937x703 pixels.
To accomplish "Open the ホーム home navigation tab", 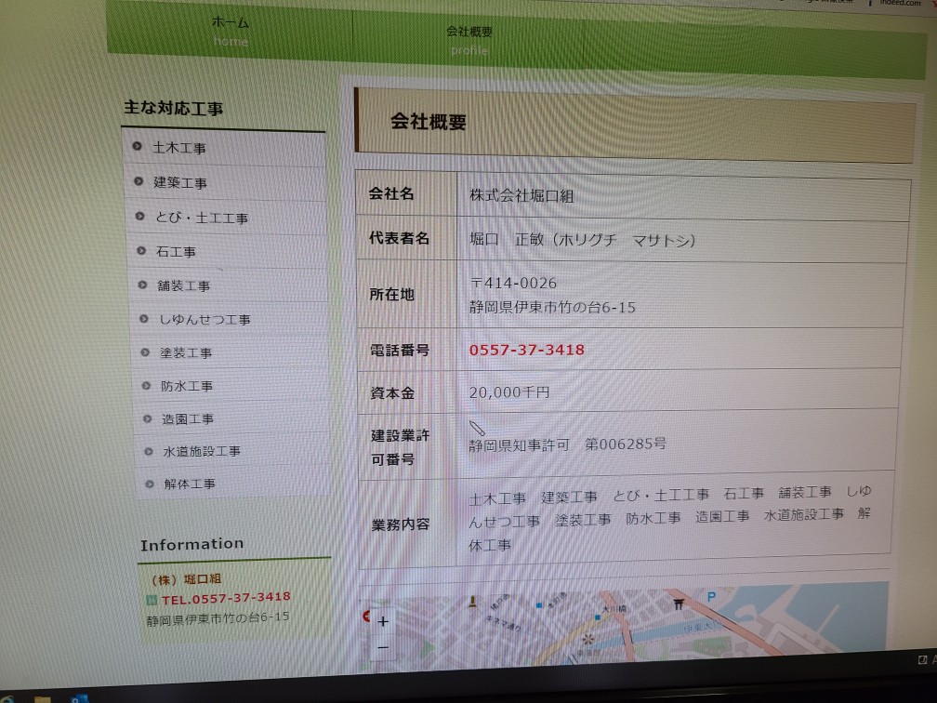I will click(x=231, y=31).
